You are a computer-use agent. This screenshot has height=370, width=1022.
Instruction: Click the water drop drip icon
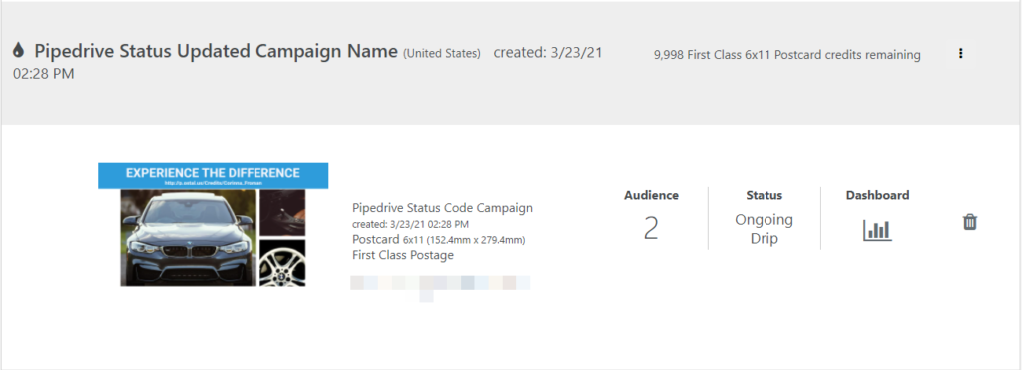pyautogui.click(x=19, y=50)
